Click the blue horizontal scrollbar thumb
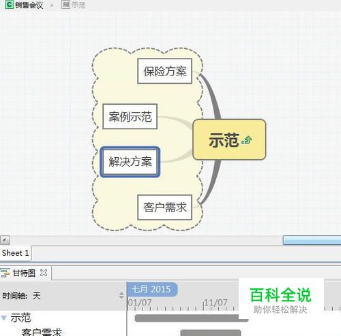Viewport: 341px width, 336px height. (x=312, y=240)
